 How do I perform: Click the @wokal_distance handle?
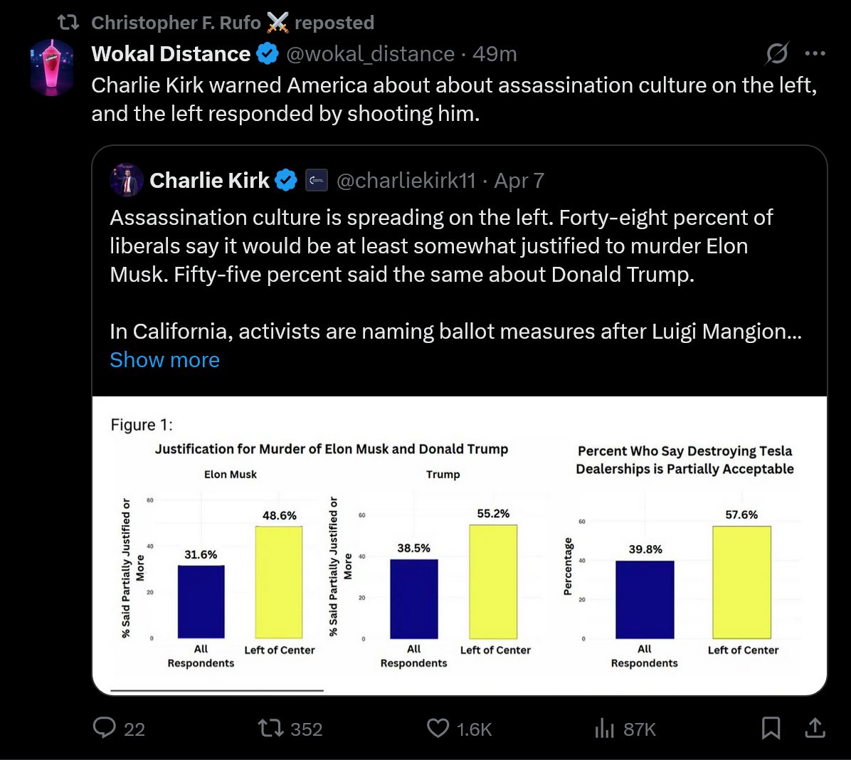pos(370,54)
